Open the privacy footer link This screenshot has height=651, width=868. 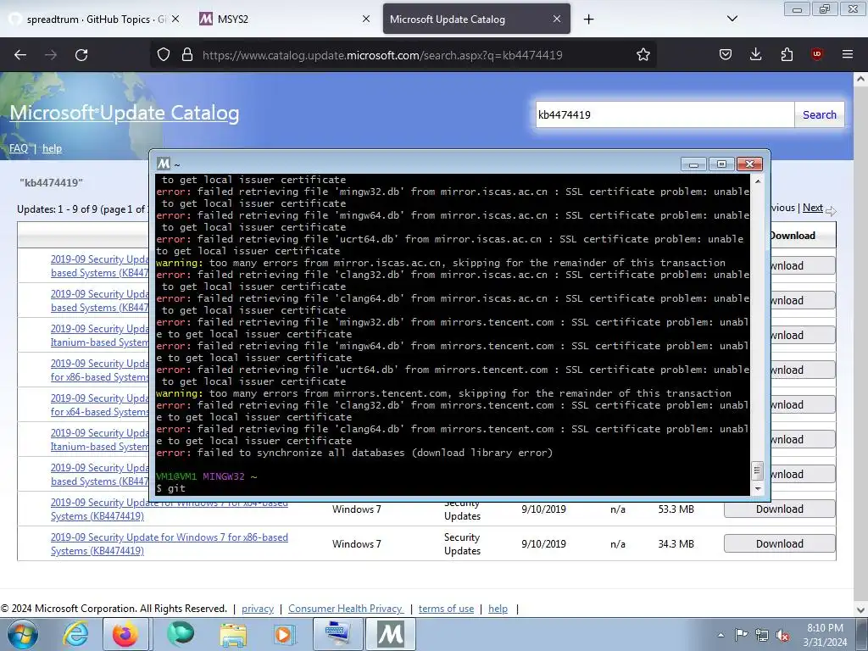(258, 609)
